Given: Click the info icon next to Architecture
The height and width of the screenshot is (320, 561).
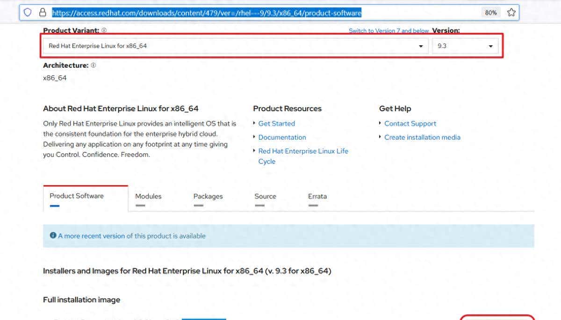Looking at the screenshot, I should click(93, 65).
